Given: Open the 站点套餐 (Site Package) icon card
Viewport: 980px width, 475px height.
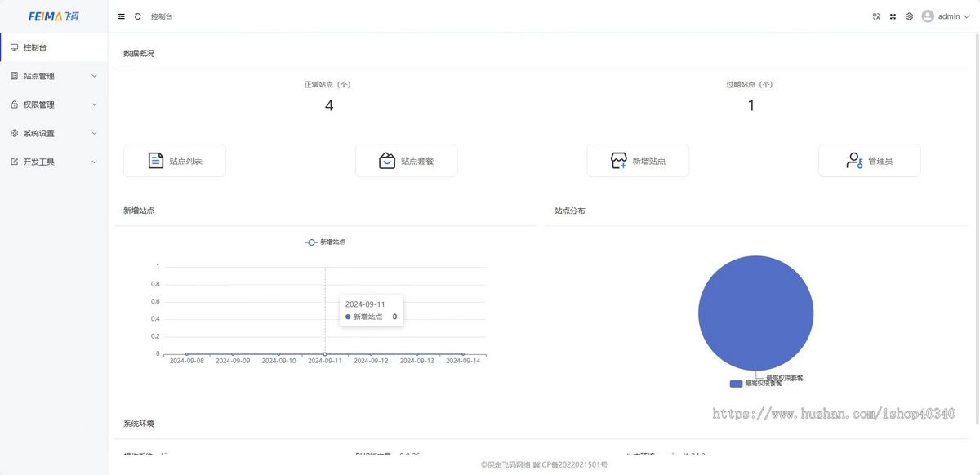Looking at the screenshot, I should 385,160.
